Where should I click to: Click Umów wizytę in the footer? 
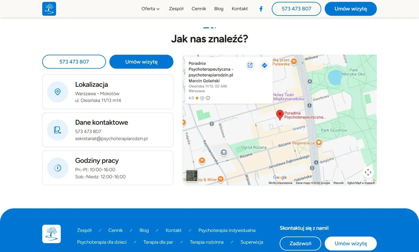tap(351, 244)
